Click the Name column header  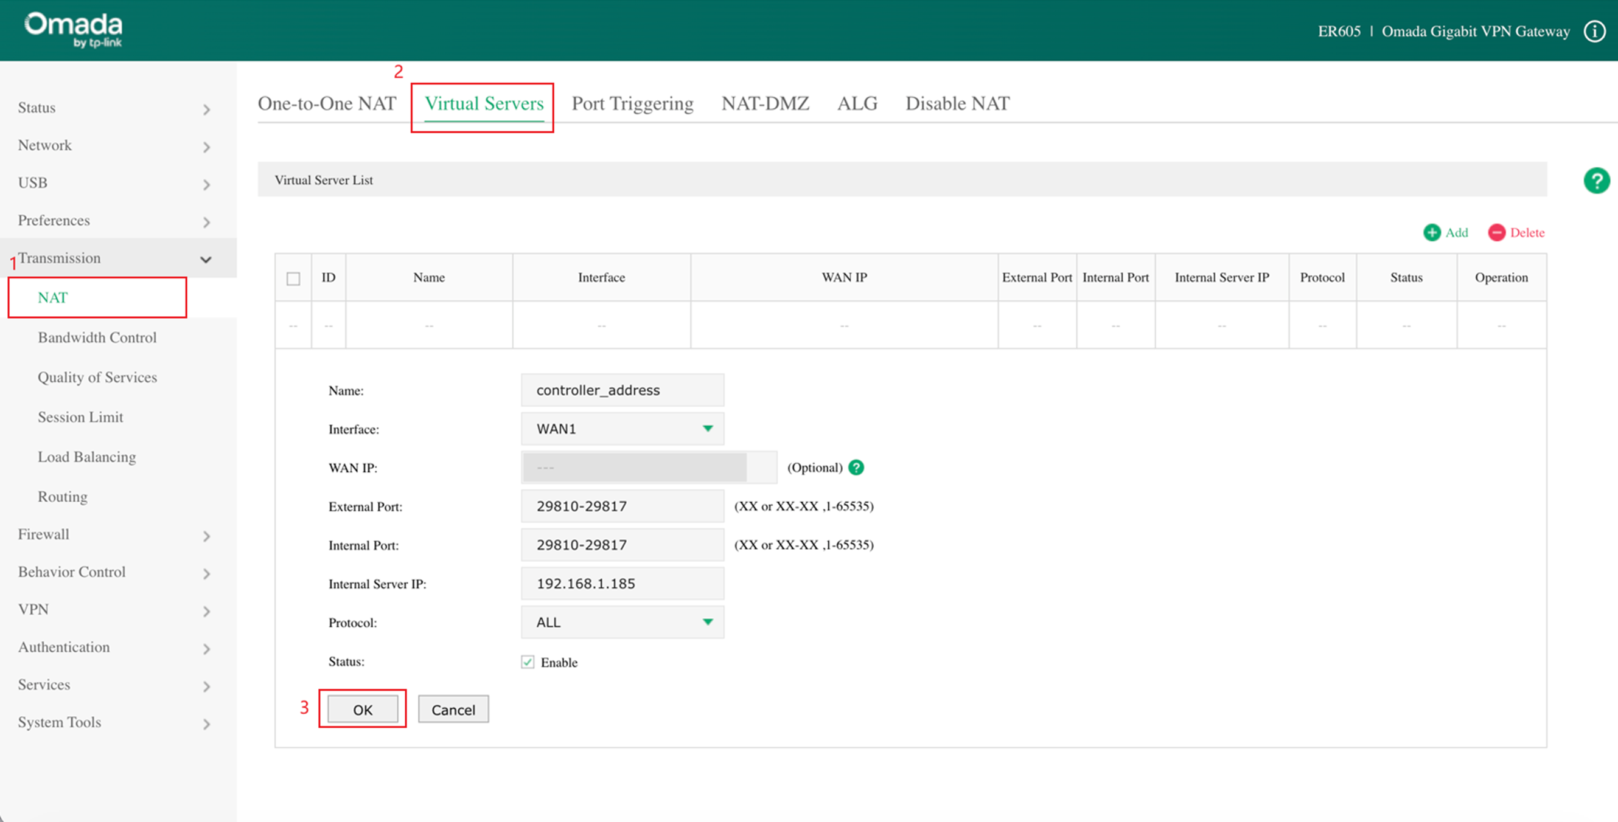point(429,277)
